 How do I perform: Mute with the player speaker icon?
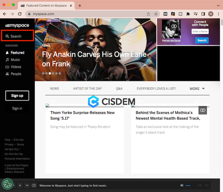(x=182, y=185)
